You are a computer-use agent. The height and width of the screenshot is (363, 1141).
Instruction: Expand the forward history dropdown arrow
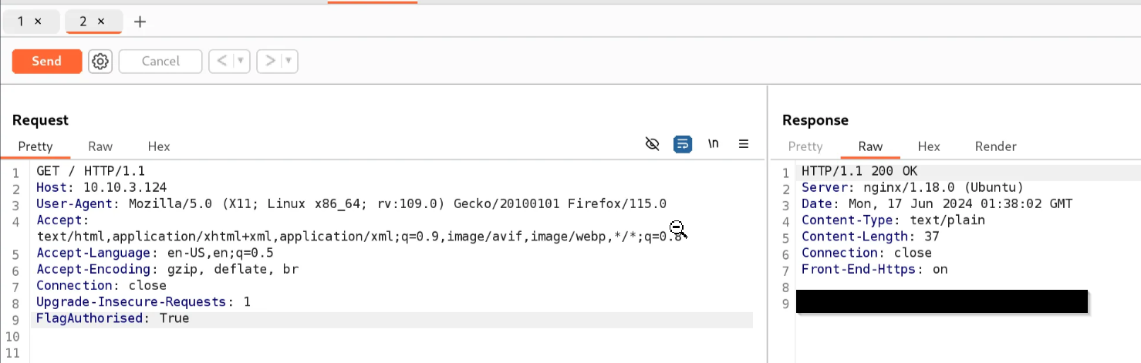click(x=289, y=61)
